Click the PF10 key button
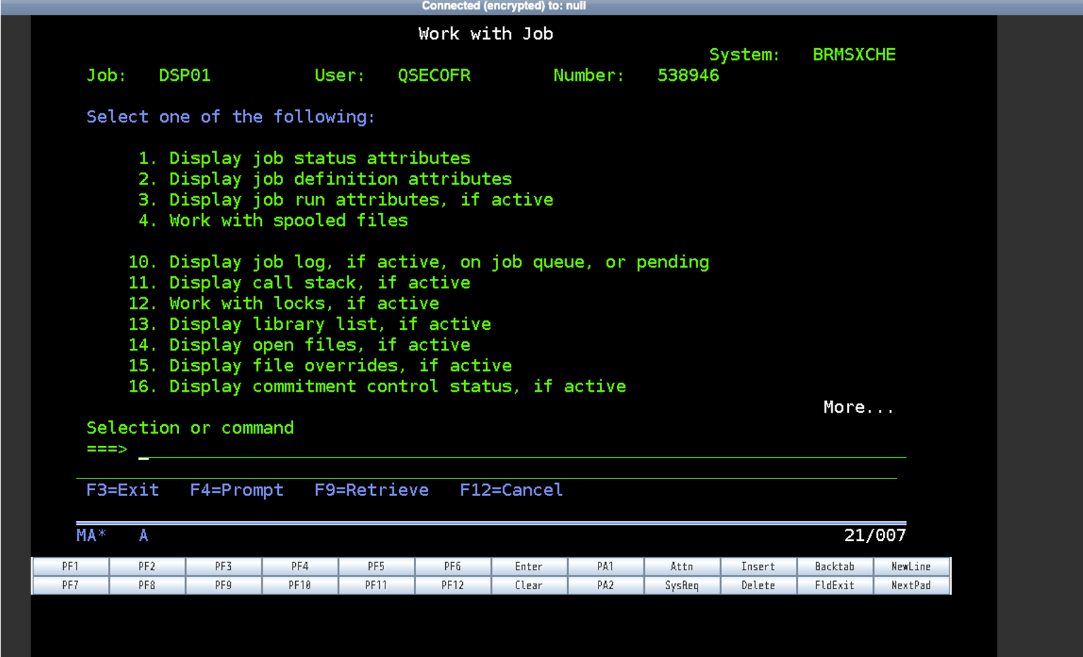Screen dimensions: 1083x657 coord(300,585)
